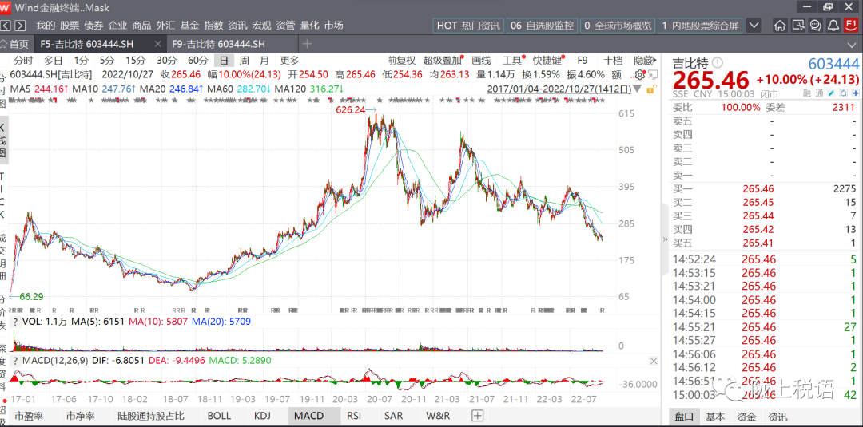The width and height of the screenshot is (863, 427).
Task: Click the price alert bell icon under price
Action: [x=844, y=93]
